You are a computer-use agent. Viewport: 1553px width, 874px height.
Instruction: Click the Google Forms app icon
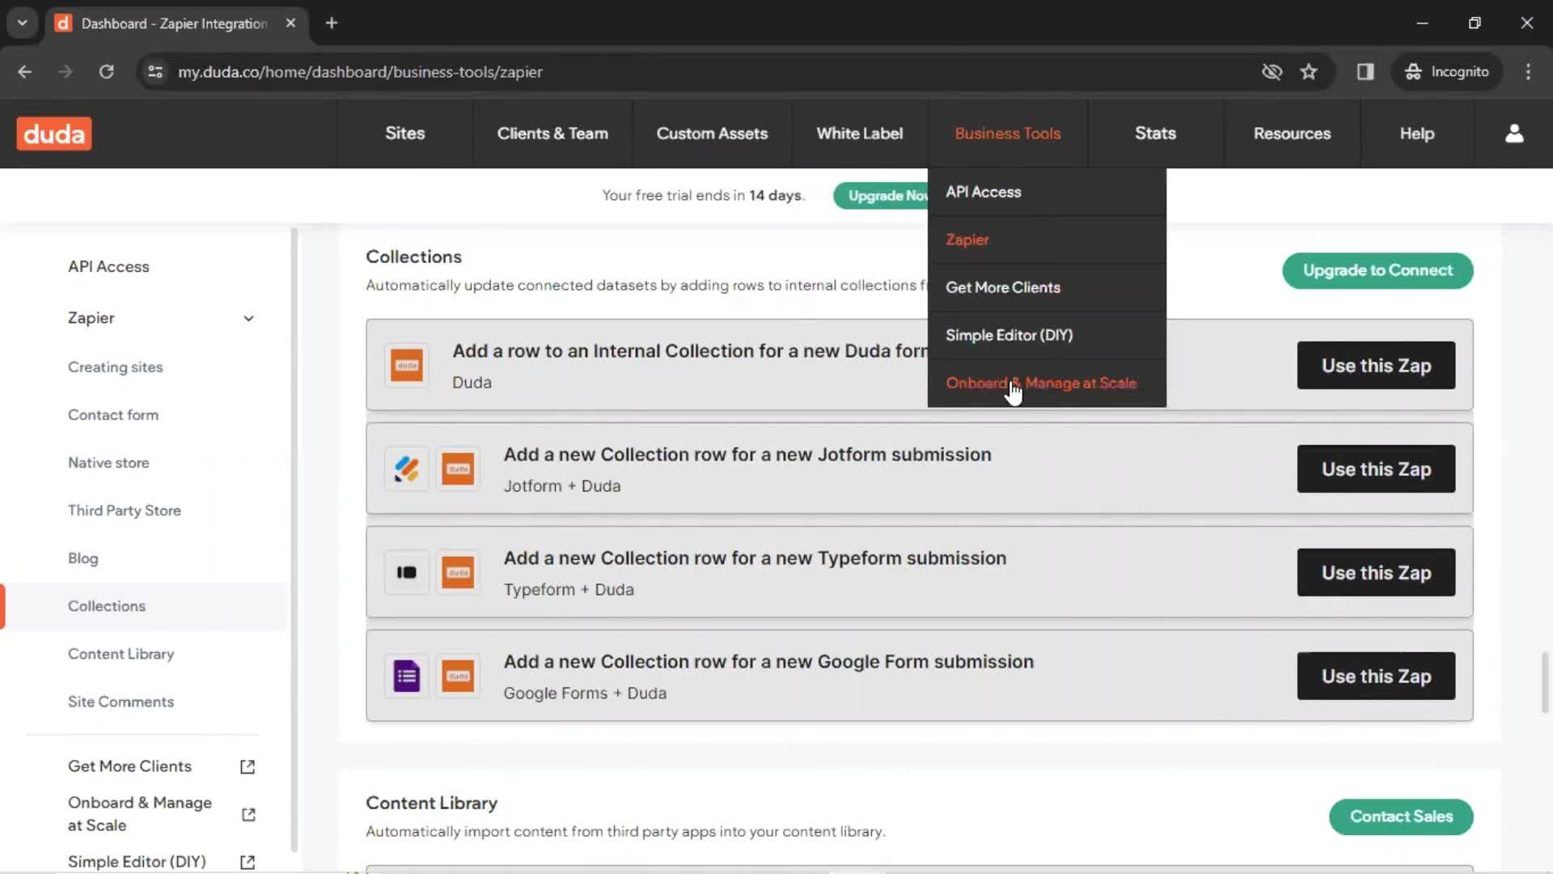(406, 676)
